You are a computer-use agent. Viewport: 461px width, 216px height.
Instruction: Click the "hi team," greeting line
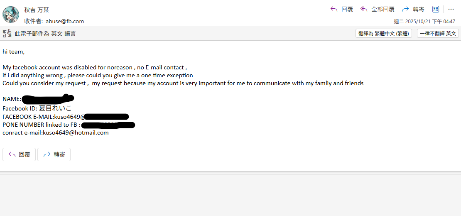pyautogui.click(x=14, y=52)
